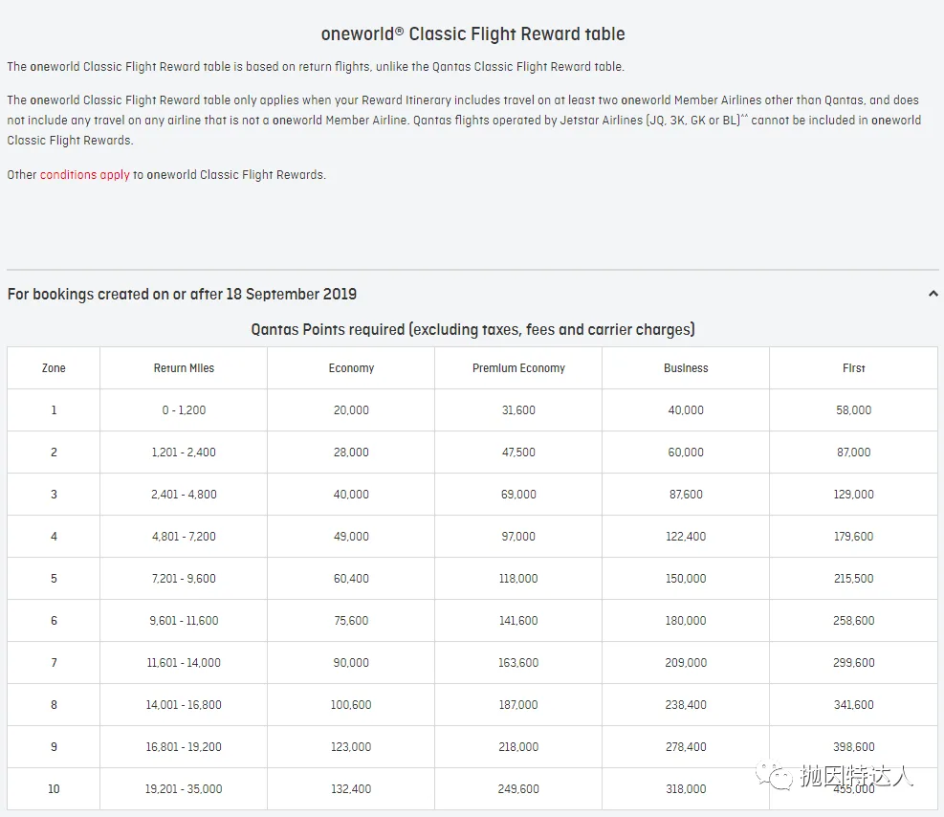Click the 19,201 - 35,000 miles range cell

click(x=184, y=789)
